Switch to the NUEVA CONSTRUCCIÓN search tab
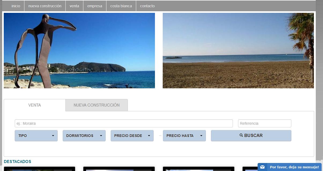 point(96,105)
